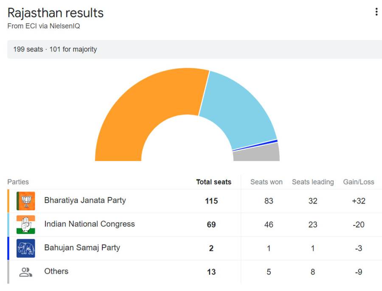Click the Seats leading column header

click(313, 182)
